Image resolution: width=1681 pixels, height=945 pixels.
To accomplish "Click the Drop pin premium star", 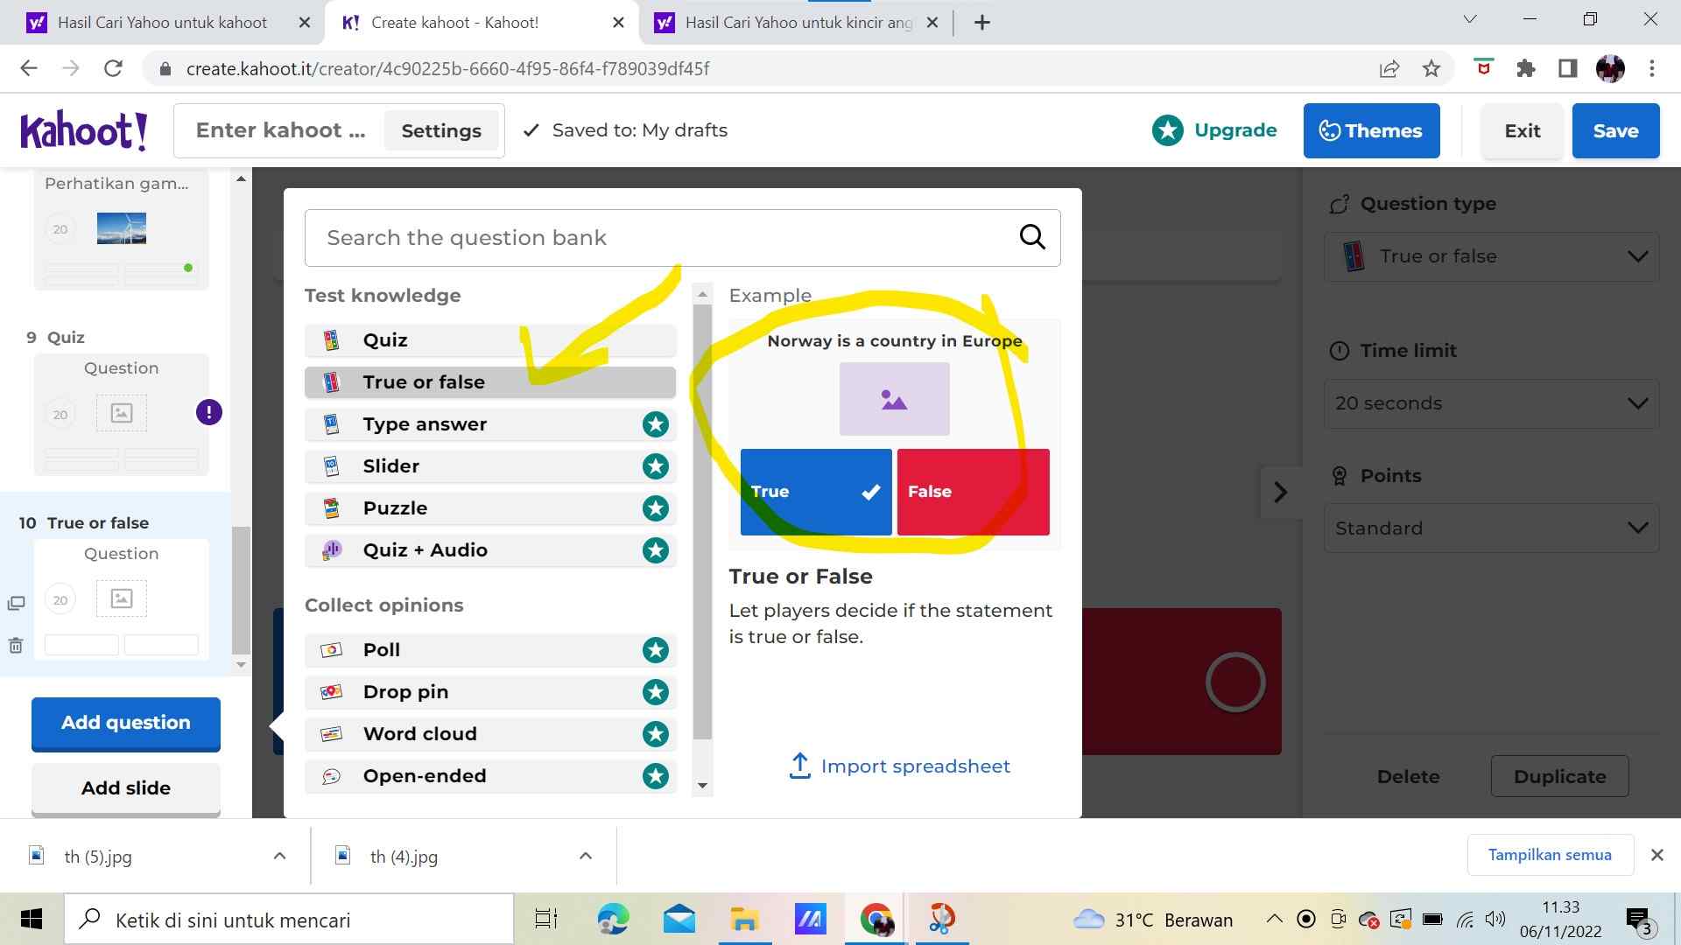I will click(x=655, y=692).
